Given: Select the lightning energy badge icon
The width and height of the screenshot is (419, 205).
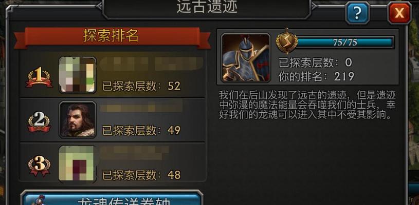Looking at the screenshot, I should 287,42.
